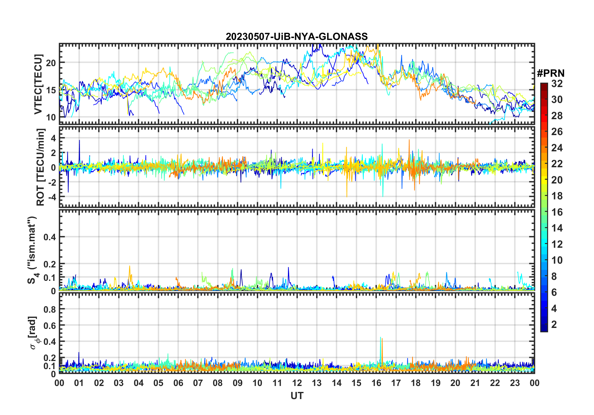Click the 23 hour tick label on UT axis
Image resolution: width=594 pixels, height=415 pixels.
pos(515,383)
